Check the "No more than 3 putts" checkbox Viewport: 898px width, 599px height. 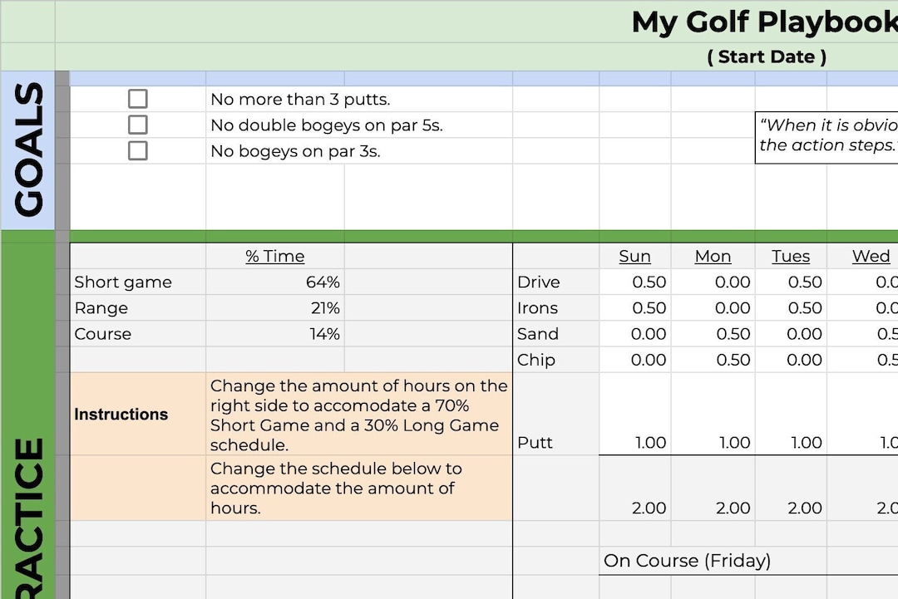(137, 98)
